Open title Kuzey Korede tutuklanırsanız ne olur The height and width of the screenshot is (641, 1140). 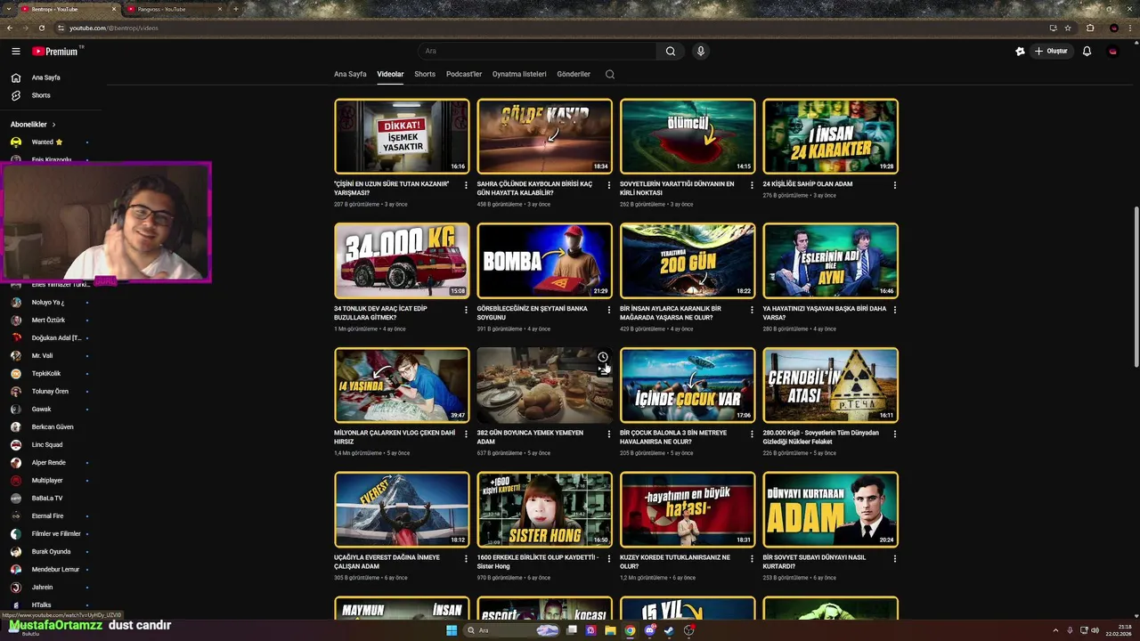tap(675, 562)
